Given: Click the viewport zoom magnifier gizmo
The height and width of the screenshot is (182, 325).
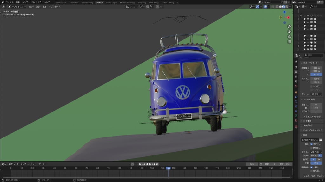Looking at the screenshot, I should point(289,27).
